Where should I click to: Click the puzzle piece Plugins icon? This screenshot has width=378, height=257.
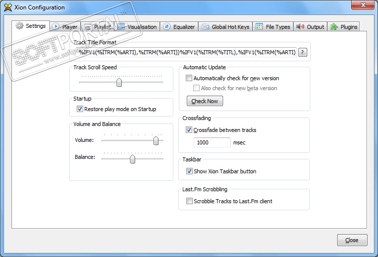tap(334, 26)
